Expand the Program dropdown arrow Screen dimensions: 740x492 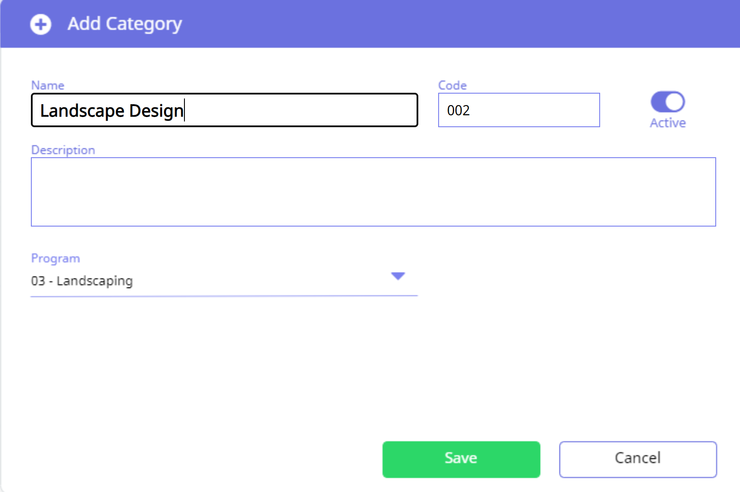coord(398,276)
